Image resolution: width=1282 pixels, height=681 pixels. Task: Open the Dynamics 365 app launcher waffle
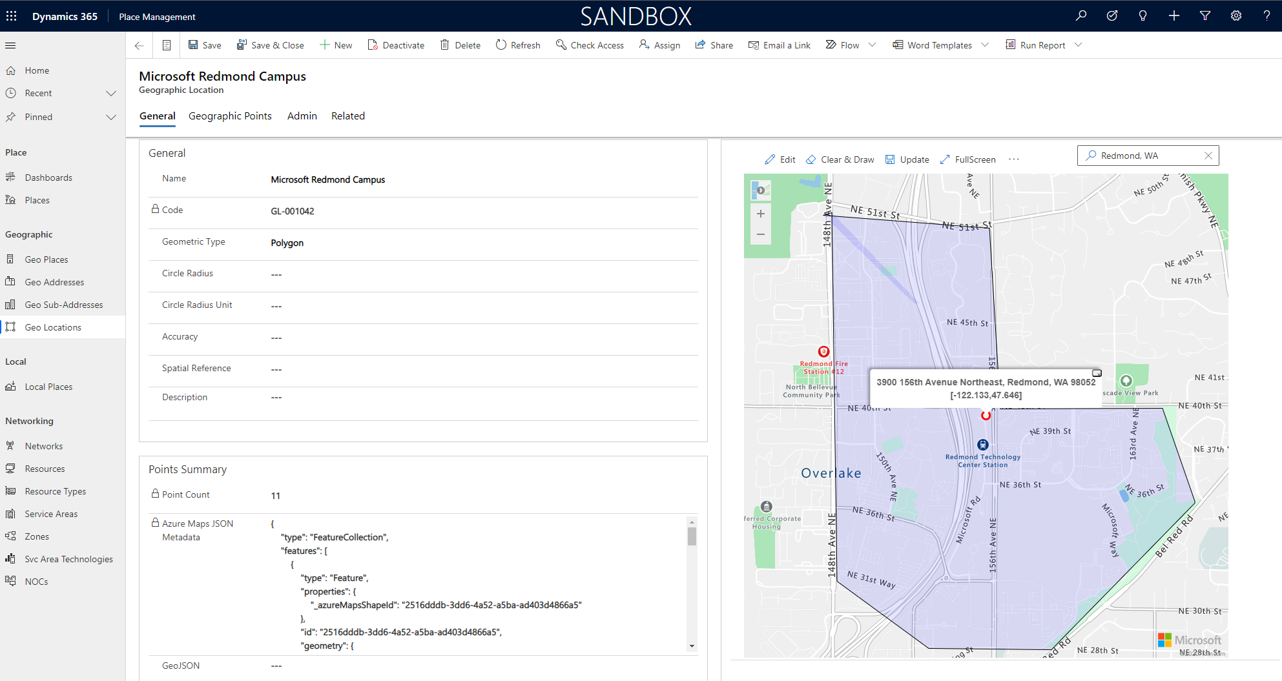11,15
